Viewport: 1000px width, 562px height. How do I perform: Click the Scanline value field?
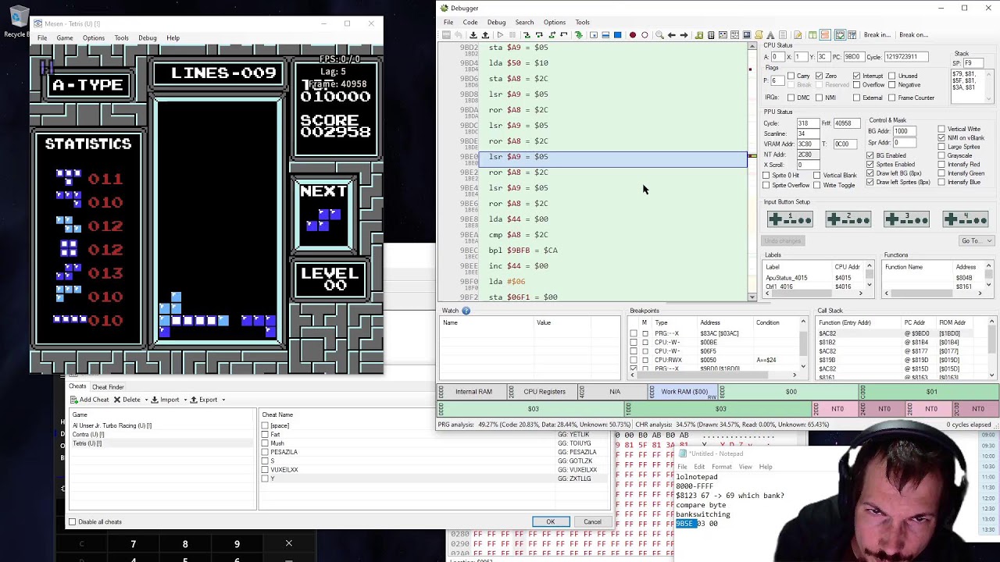(x=807, y=133)
